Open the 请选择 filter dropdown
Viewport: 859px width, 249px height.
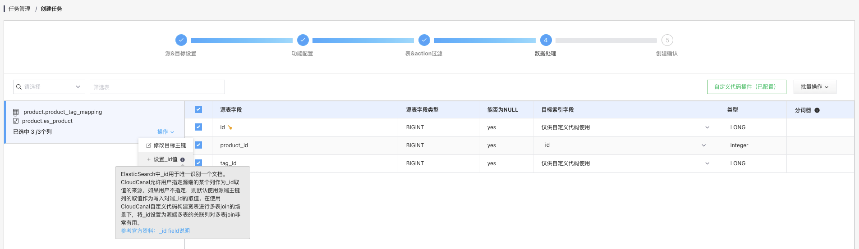(x=49, y=87)
